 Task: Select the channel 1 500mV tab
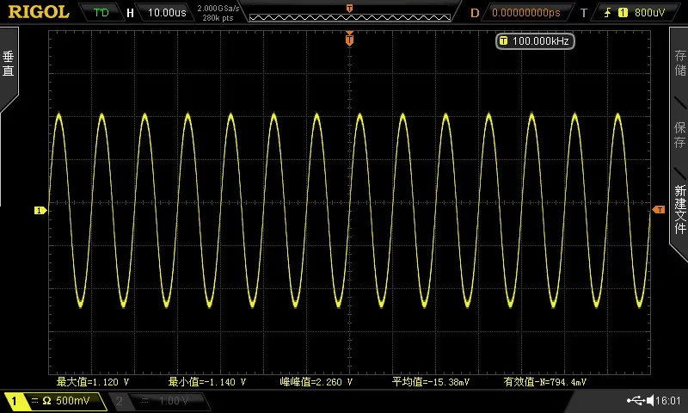point(55,401)
